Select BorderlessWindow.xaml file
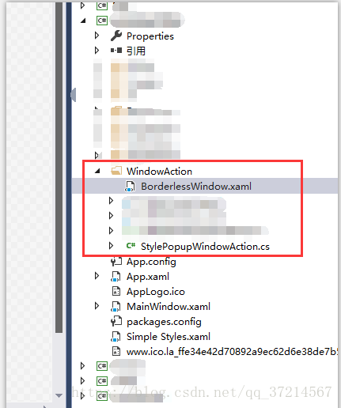The height and width of the screenshot is (408, 341). (196, 187)
